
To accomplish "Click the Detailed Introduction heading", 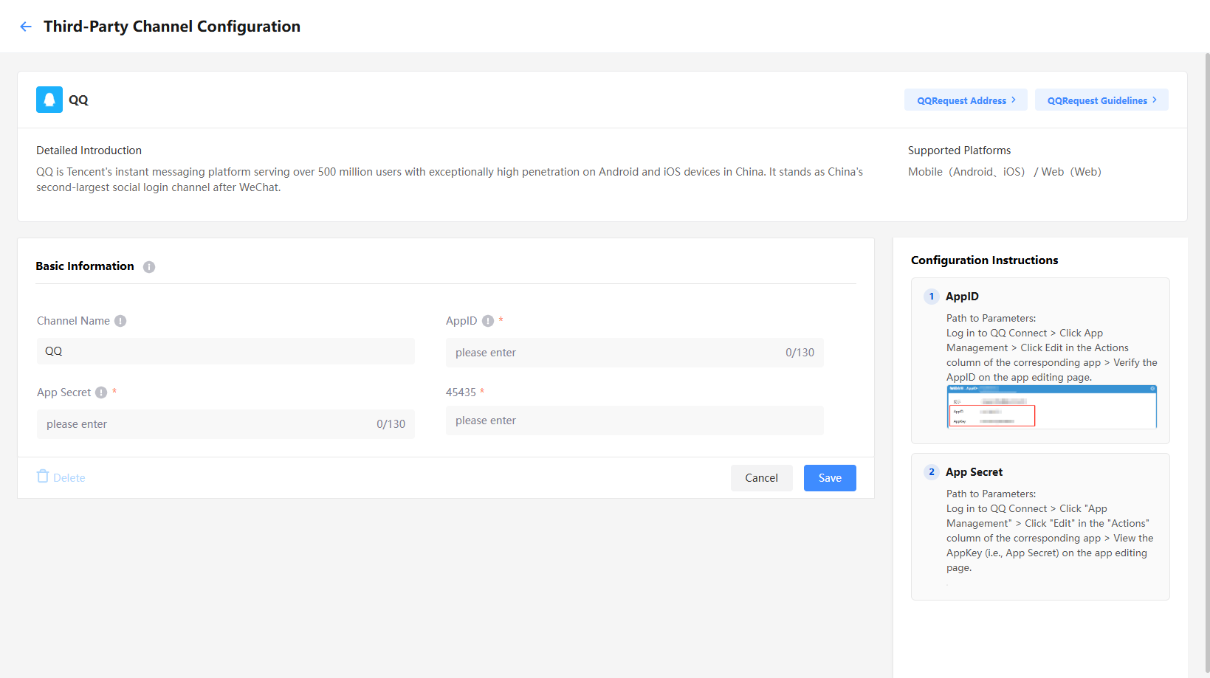I will (x=89, y=151).
